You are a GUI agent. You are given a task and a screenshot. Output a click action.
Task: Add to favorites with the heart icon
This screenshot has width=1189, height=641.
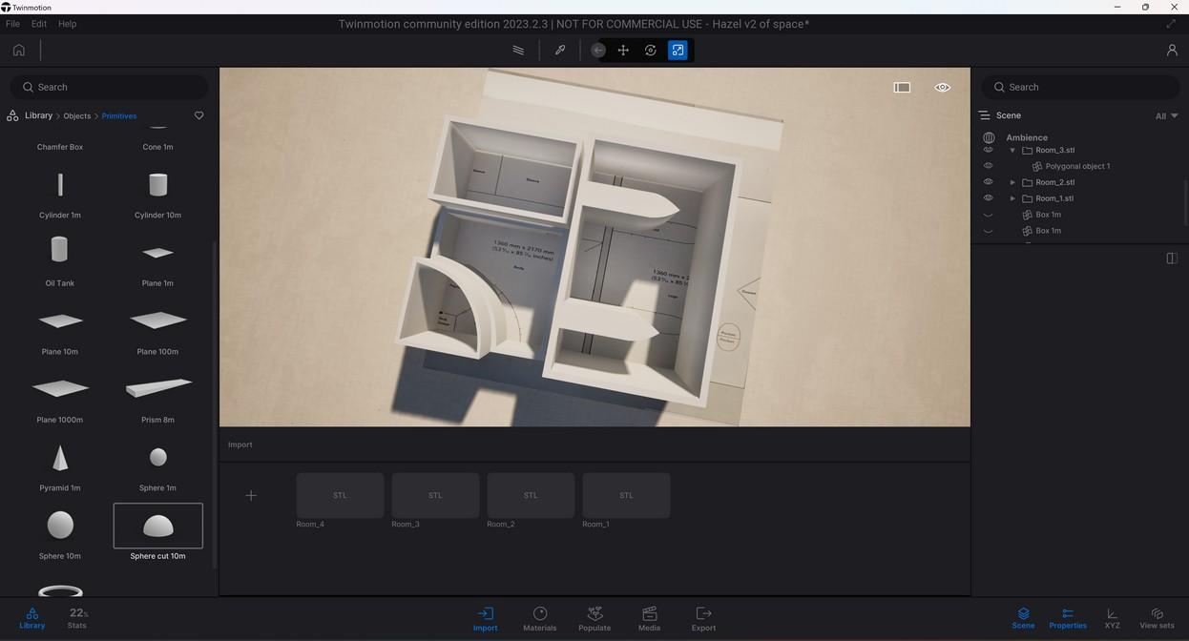coord(198,115)
